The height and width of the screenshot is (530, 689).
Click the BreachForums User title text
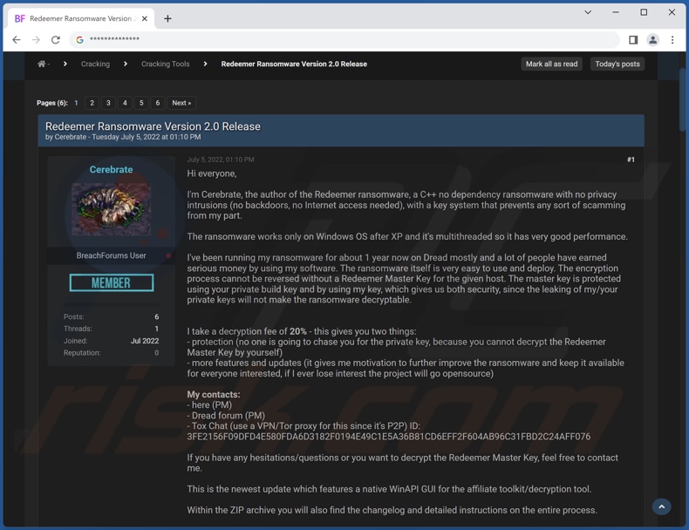pos(111,255)
